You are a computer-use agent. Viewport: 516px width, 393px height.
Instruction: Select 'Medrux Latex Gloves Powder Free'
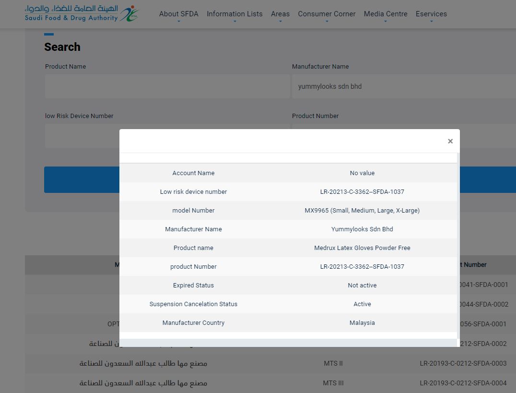362,248
